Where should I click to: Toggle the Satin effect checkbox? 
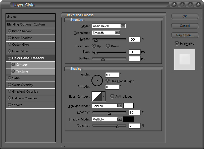9,78
